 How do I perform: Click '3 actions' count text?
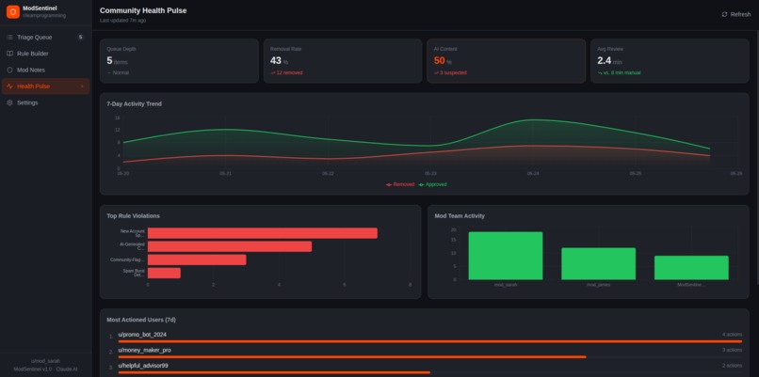[732, 350]
